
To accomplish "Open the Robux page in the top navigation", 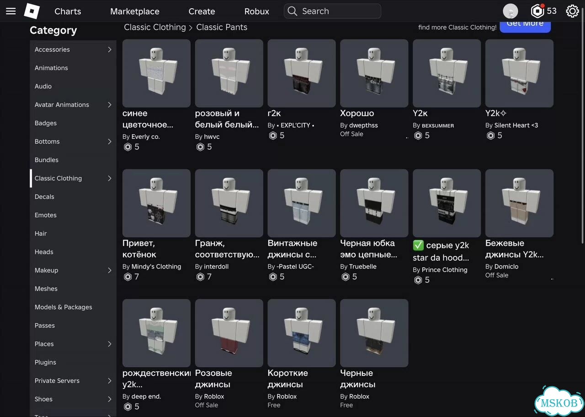I will [x=257, y=11].
